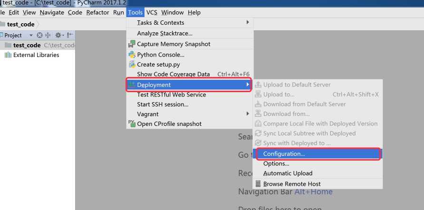Click the test_code breadcrumb in navigation bar
Screen dimensions: 424x210
[20, 24]
